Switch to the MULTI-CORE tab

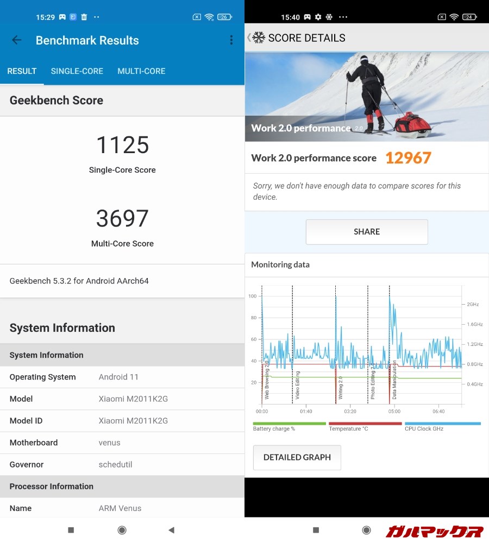141,71
